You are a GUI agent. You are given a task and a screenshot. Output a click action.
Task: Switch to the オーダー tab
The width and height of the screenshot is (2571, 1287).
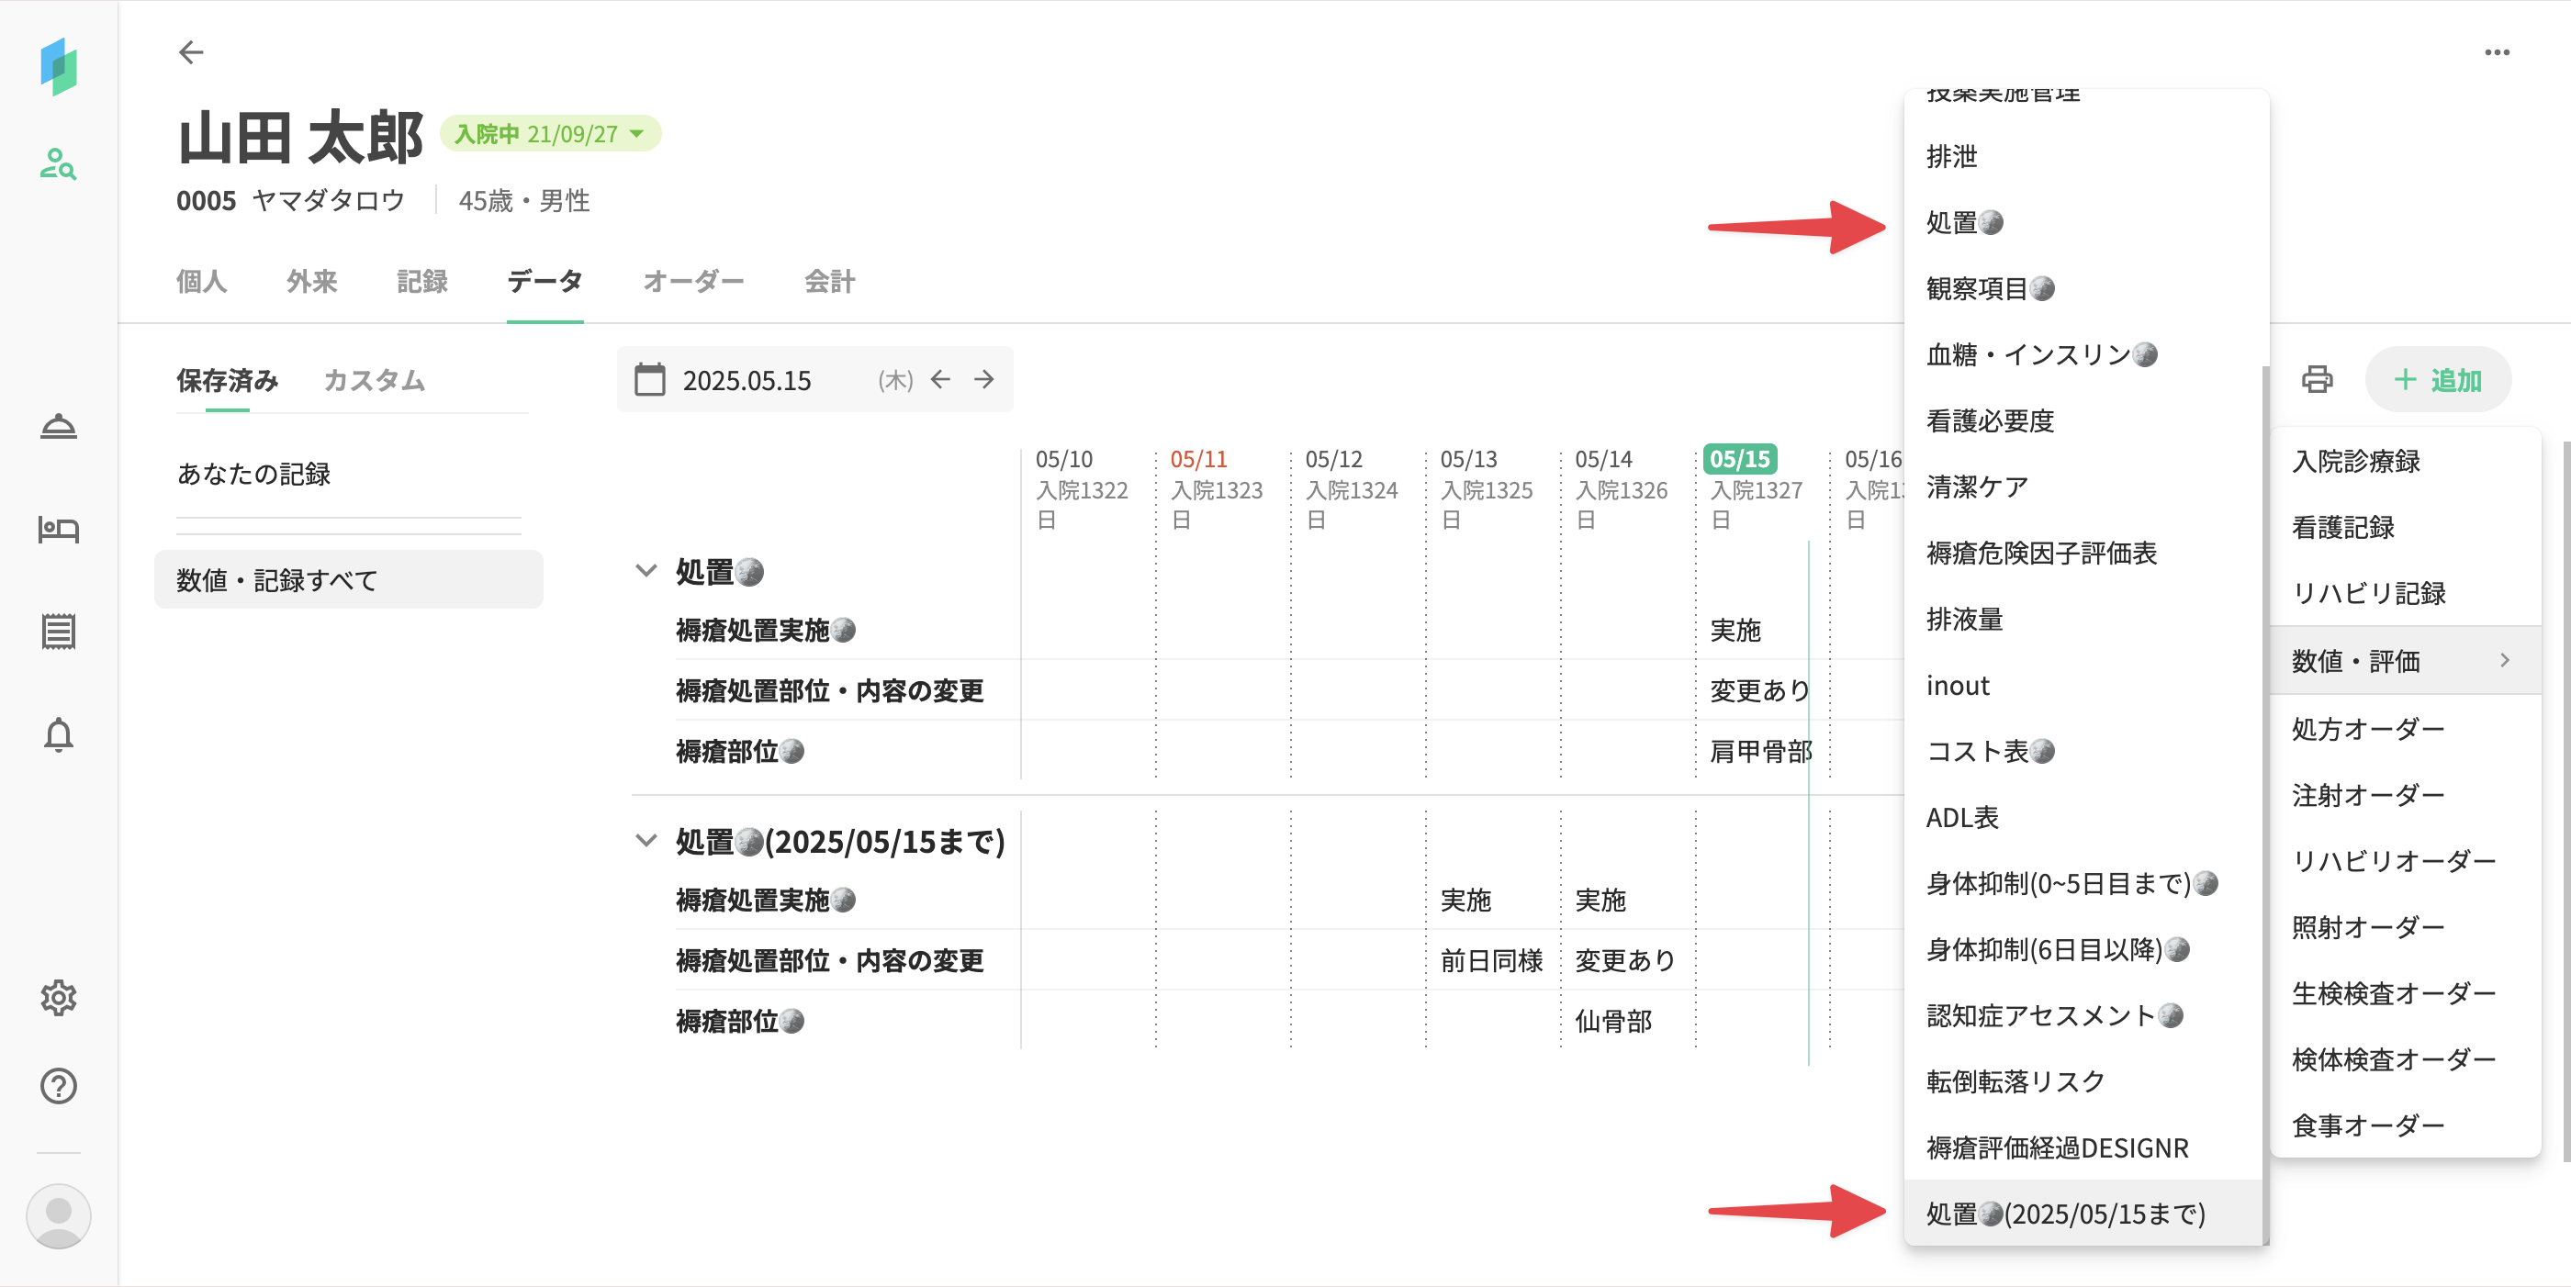pyautogui.click(x=692, y=283)
